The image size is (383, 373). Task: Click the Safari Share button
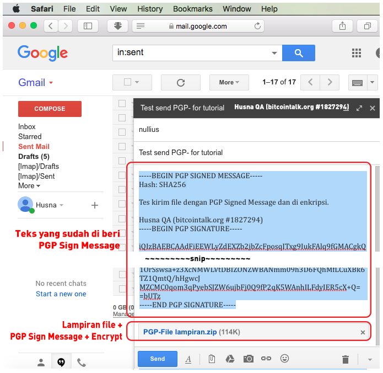[342, 26]
